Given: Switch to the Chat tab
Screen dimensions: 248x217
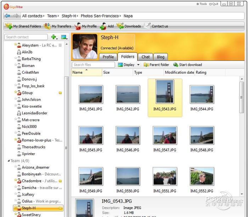Looking at the screenshot, I should pyautogui.click(x=146, y=57).
